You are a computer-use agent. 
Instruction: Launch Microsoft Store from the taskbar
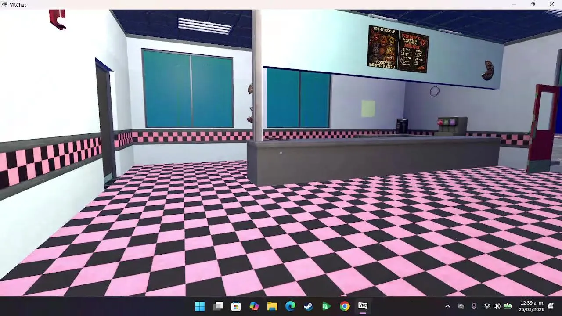coord(236,306)
